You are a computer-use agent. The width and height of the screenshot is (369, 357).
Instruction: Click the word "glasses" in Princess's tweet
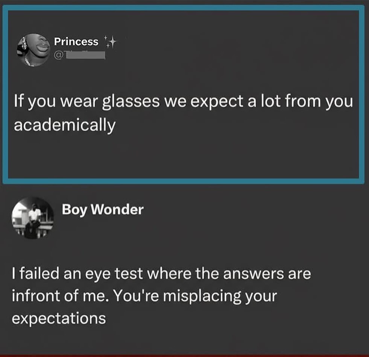tap(128, 102)
